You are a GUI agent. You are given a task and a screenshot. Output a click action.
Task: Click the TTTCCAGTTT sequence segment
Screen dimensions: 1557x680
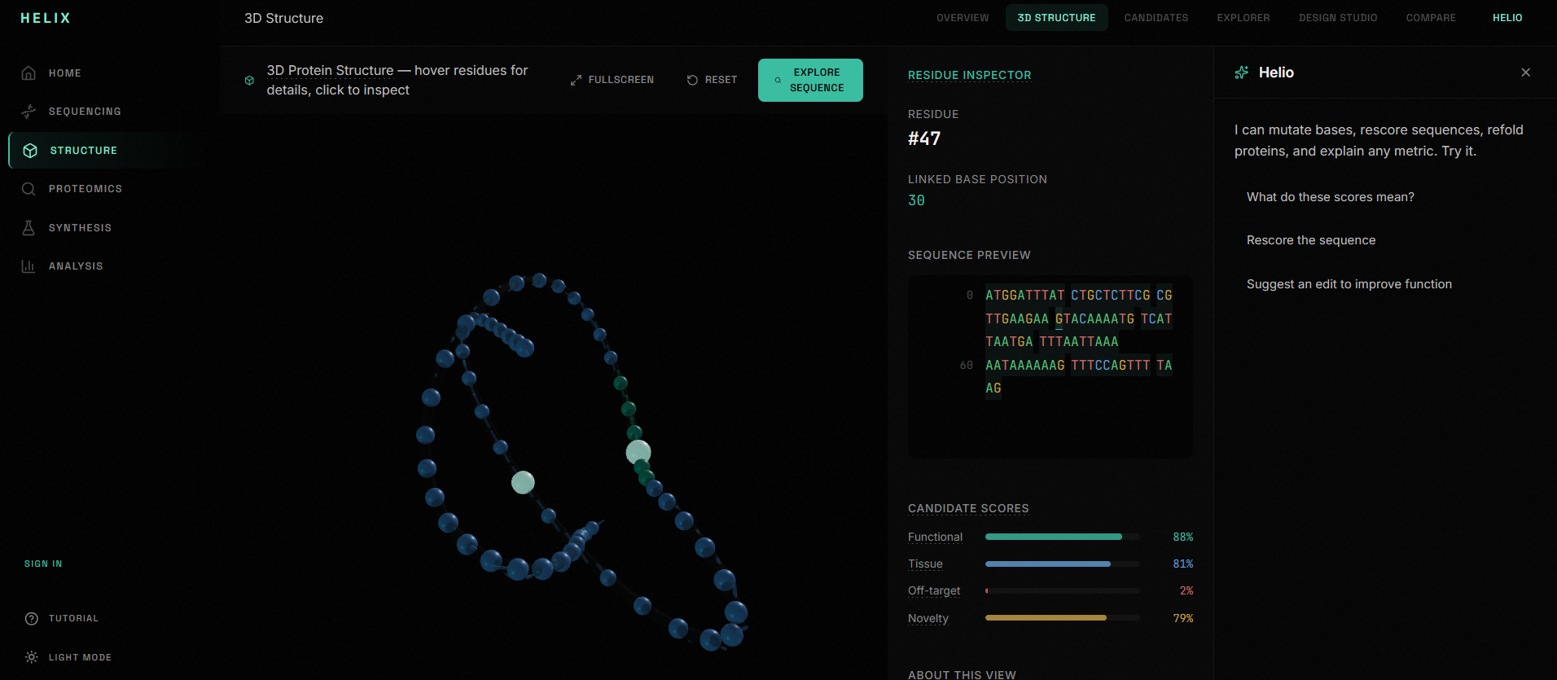point(1110,366)
